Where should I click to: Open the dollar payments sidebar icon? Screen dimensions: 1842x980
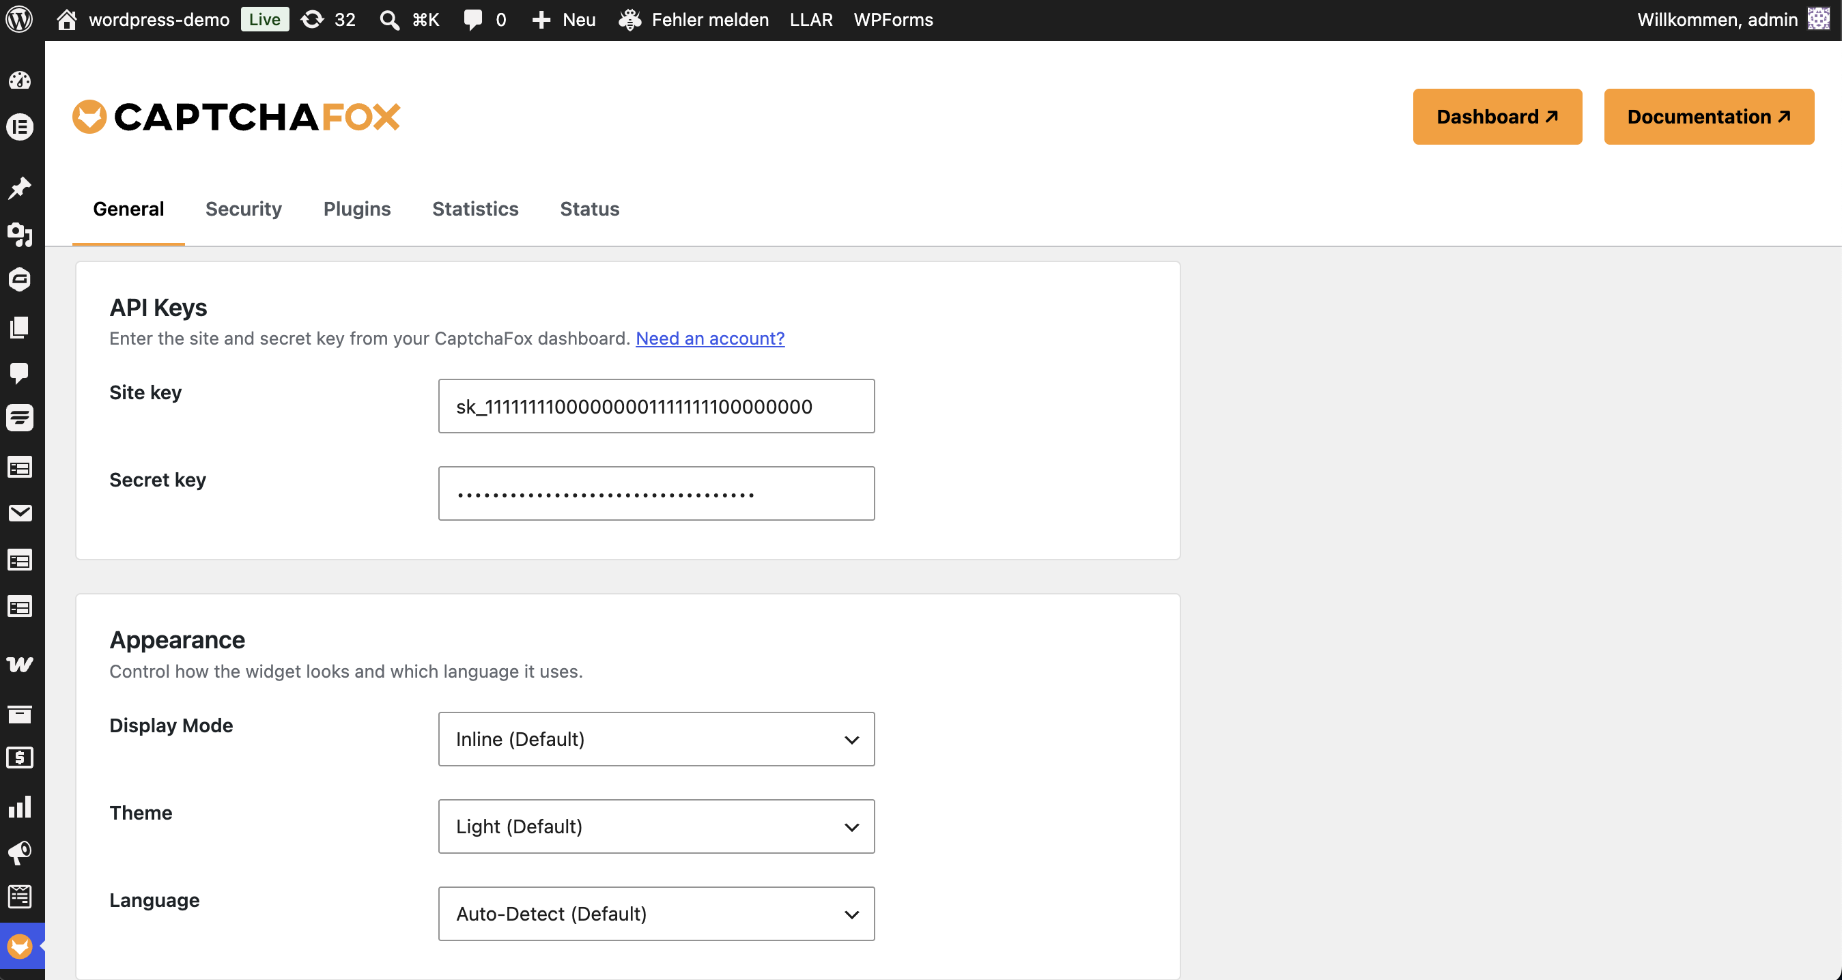click(x=20, y=758)
